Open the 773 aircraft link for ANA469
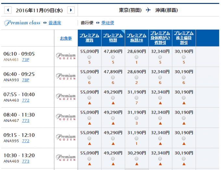The image size is (221, 170). coord(26,161)
